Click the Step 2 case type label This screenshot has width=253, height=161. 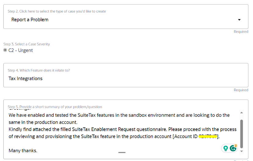[x=57, y=11]
